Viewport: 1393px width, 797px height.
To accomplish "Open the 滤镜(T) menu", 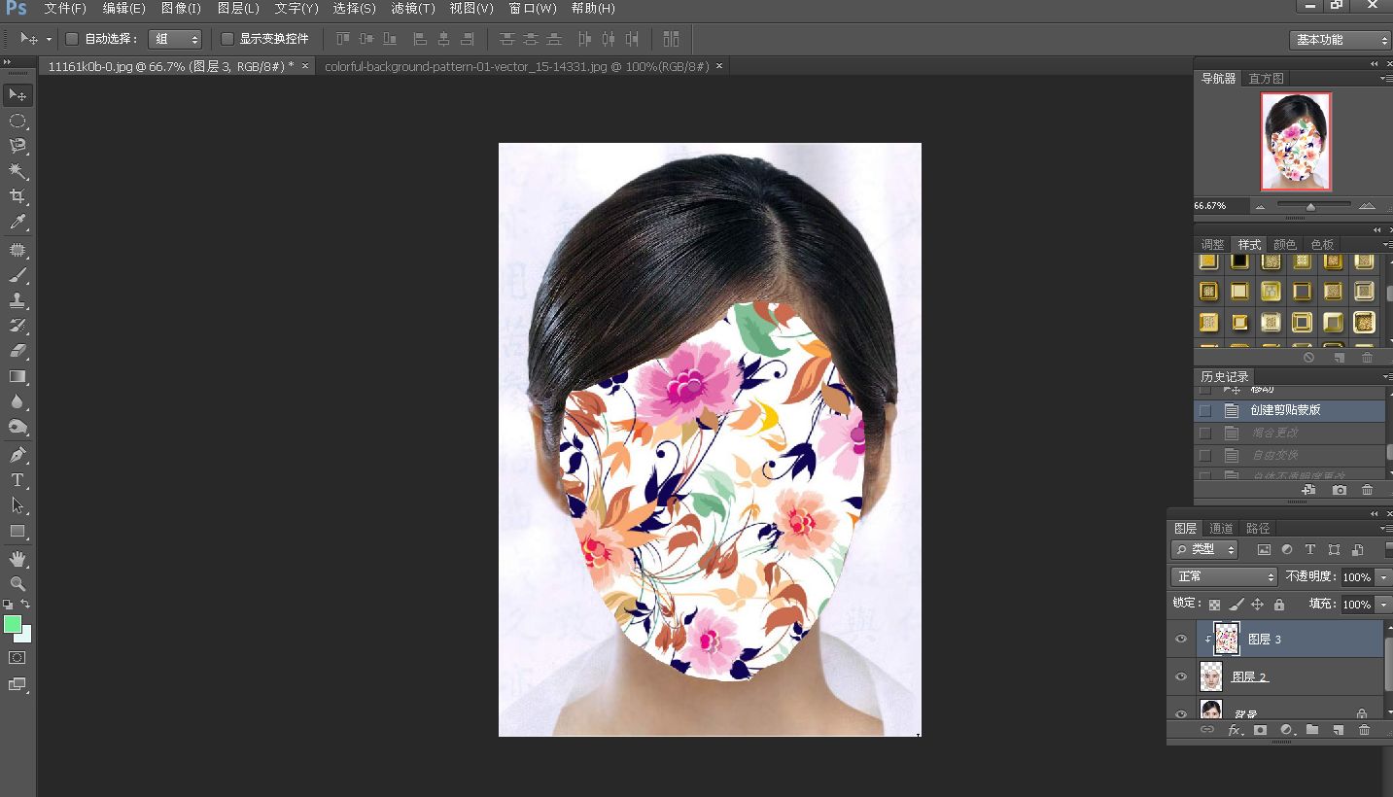I will [413, 8].
